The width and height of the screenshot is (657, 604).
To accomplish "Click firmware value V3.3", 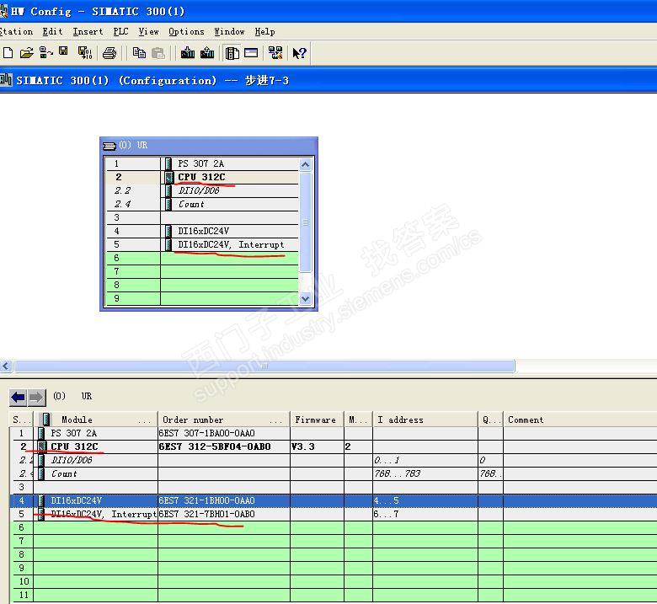I will [303, 446].
